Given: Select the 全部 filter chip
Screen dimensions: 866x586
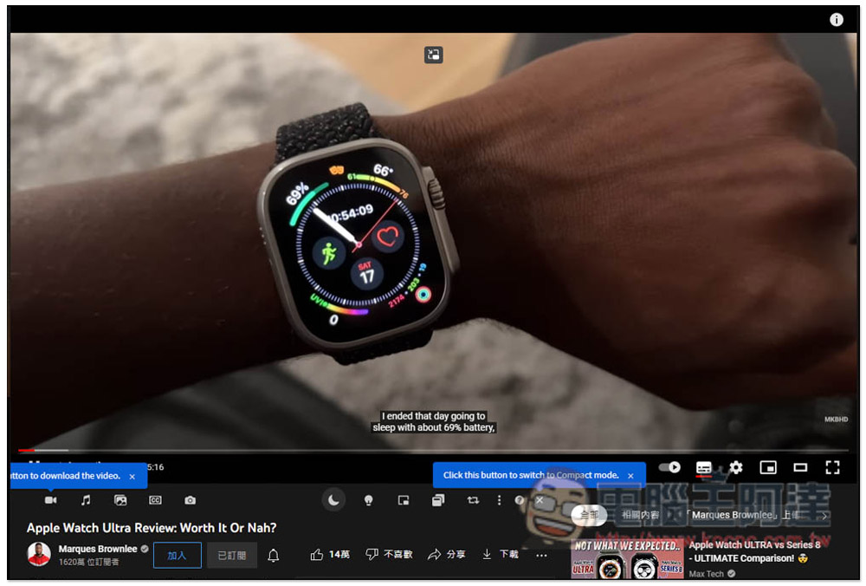Looking at the screenshot, I should [589, 515].
